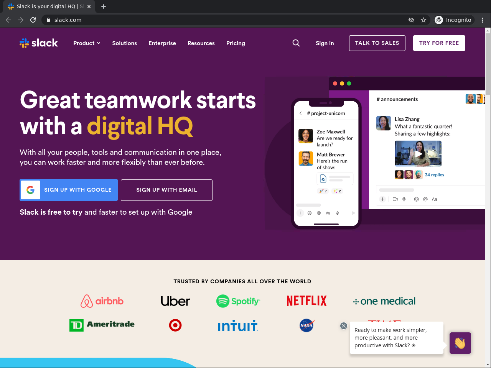Click the Try for Free button

coord(439,43)
